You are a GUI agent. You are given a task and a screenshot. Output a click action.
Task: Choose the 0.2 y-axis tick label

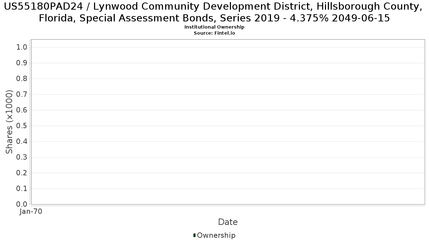click(x=22, y=173)
